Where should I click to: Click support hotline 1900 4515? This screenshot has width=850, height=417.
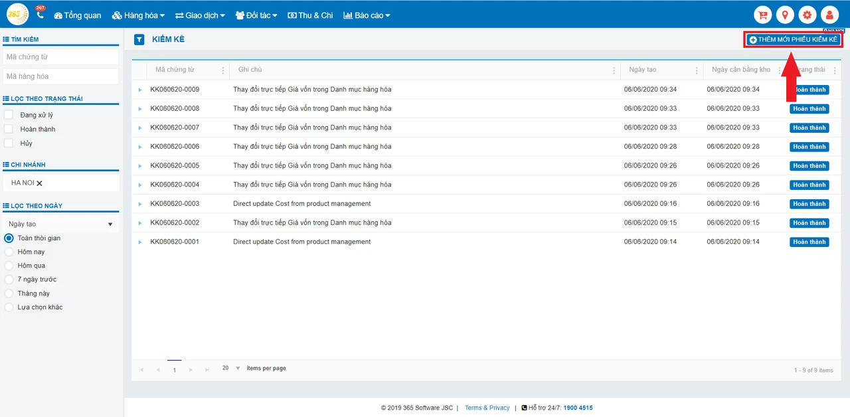coord(578,408)
